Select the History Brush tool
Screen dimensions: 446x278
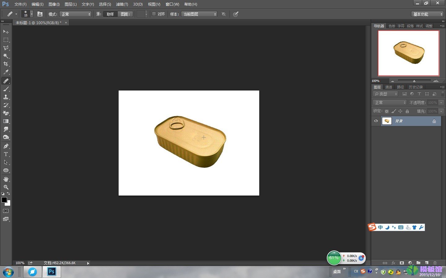(6, 105)
